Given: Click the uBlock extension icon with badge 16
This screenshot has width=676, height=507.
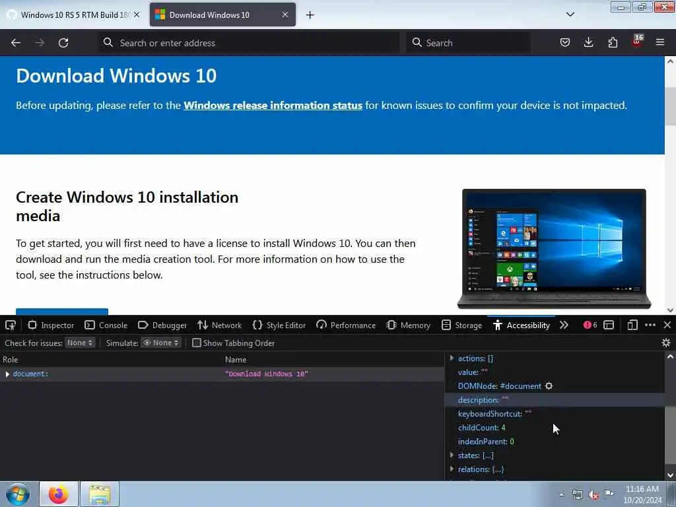Looking at the screenshot, I should [637, 42].
